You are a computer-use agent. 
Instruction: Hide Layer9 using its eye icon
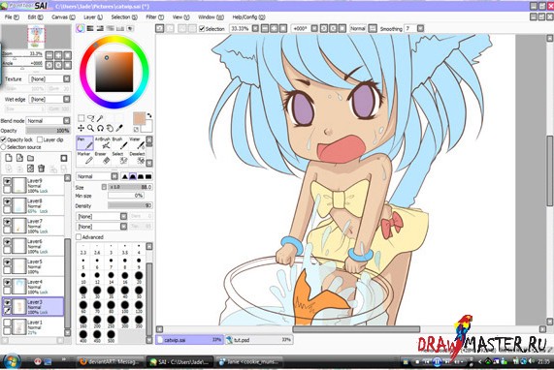7,181
